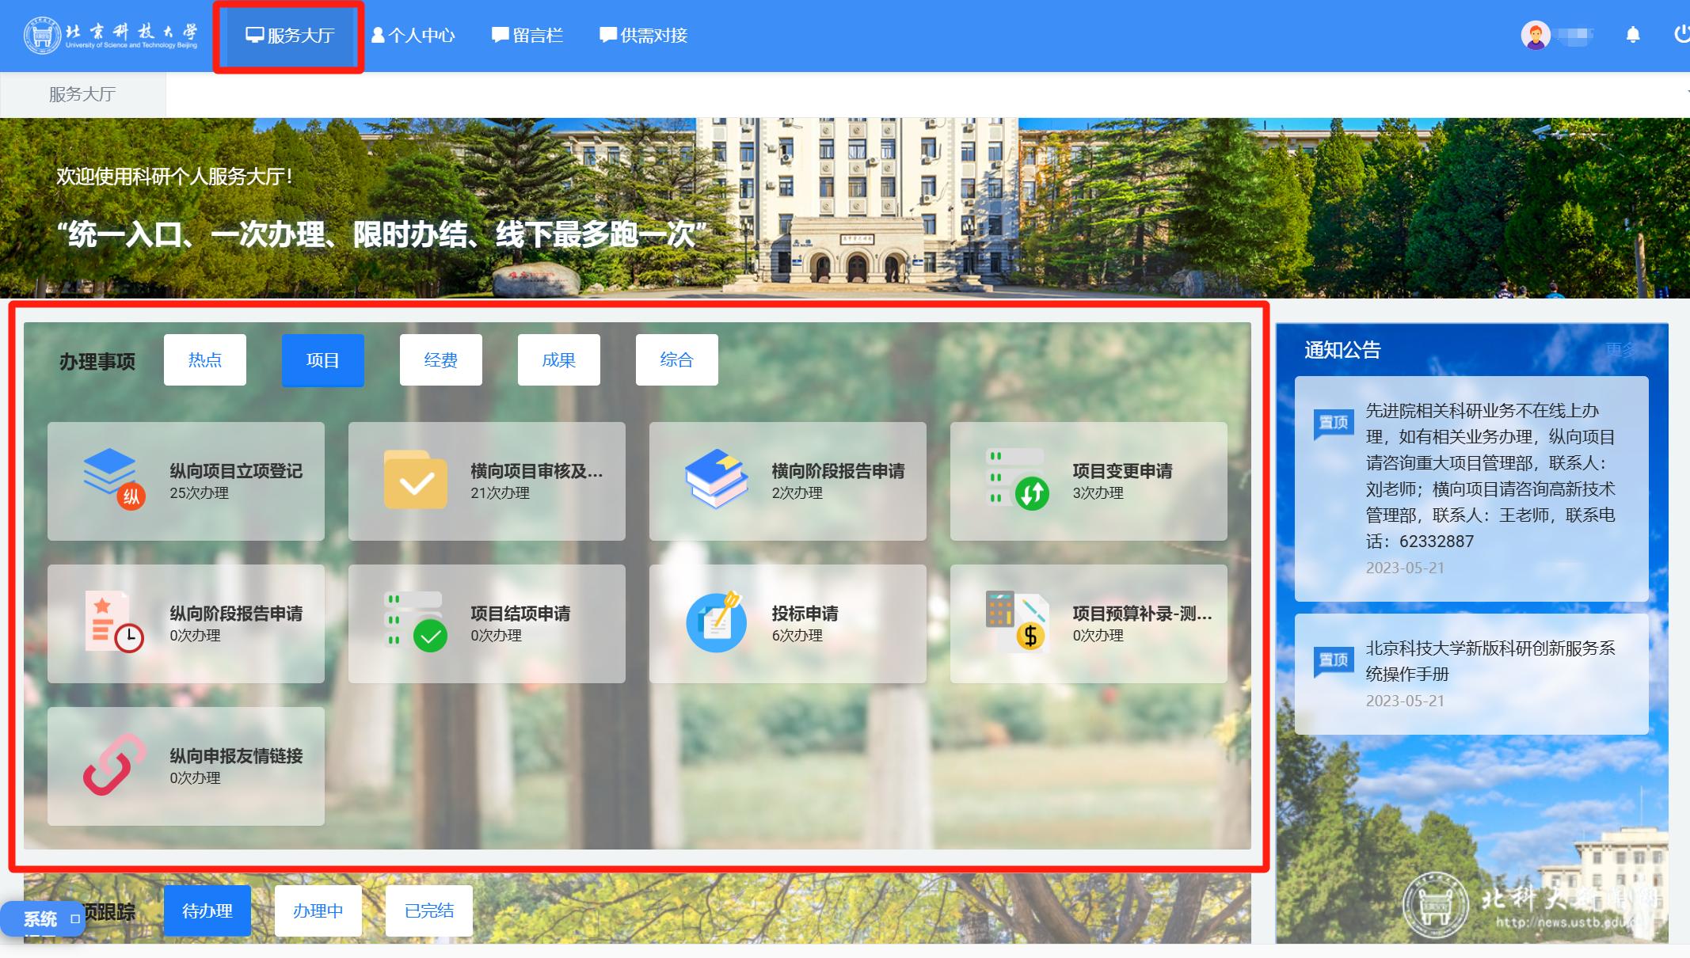Image resolution: width=1690 pixels, height=958 pixels.
Task: Open the 纵向项目立项登记 stacked layers icon
Action: (114, 479)
